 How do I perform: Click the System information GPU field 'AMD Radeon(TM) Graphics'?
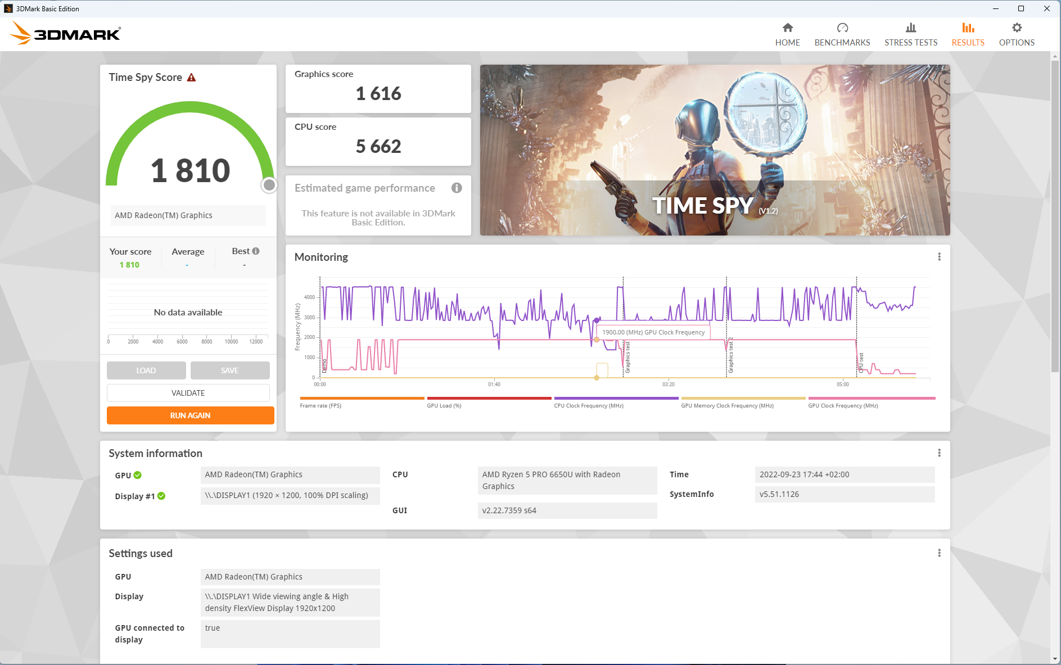(290, 474)
